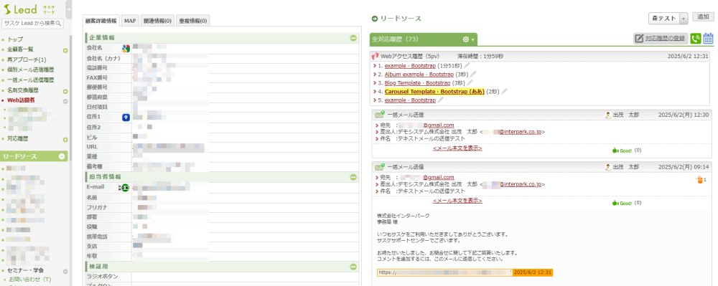Click the 滞在時間：1分59秒 text
Viewport: 718px width, 286px height.
point(480,56)
